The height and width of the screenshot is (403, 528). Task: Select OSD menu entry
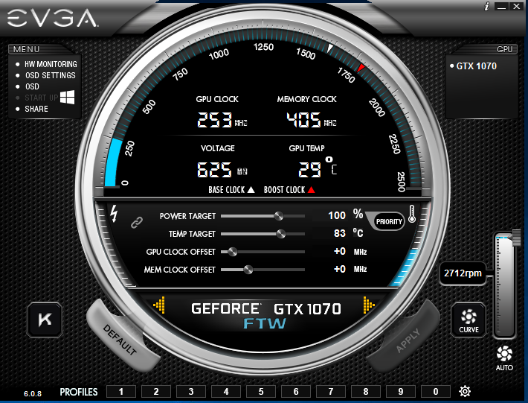(32, 86)
